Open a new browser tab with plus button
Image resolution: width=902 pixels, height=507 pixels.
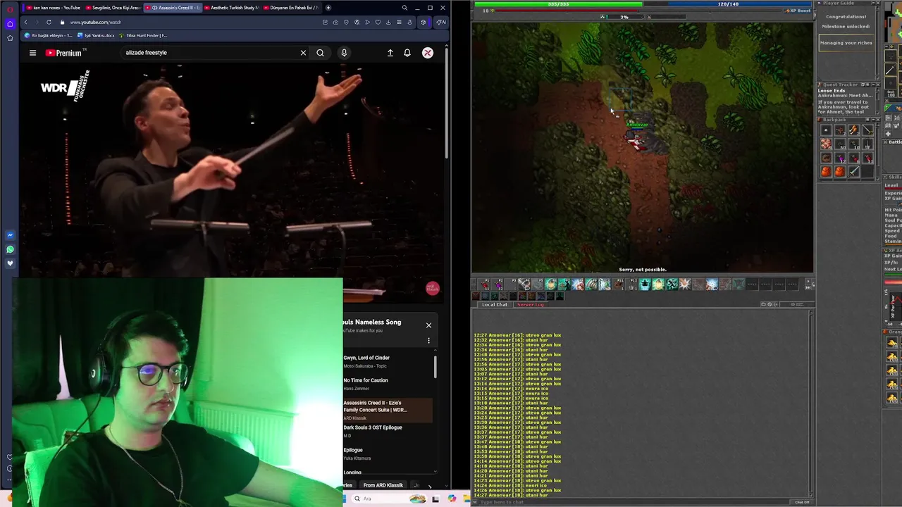(x=328, y=8)
